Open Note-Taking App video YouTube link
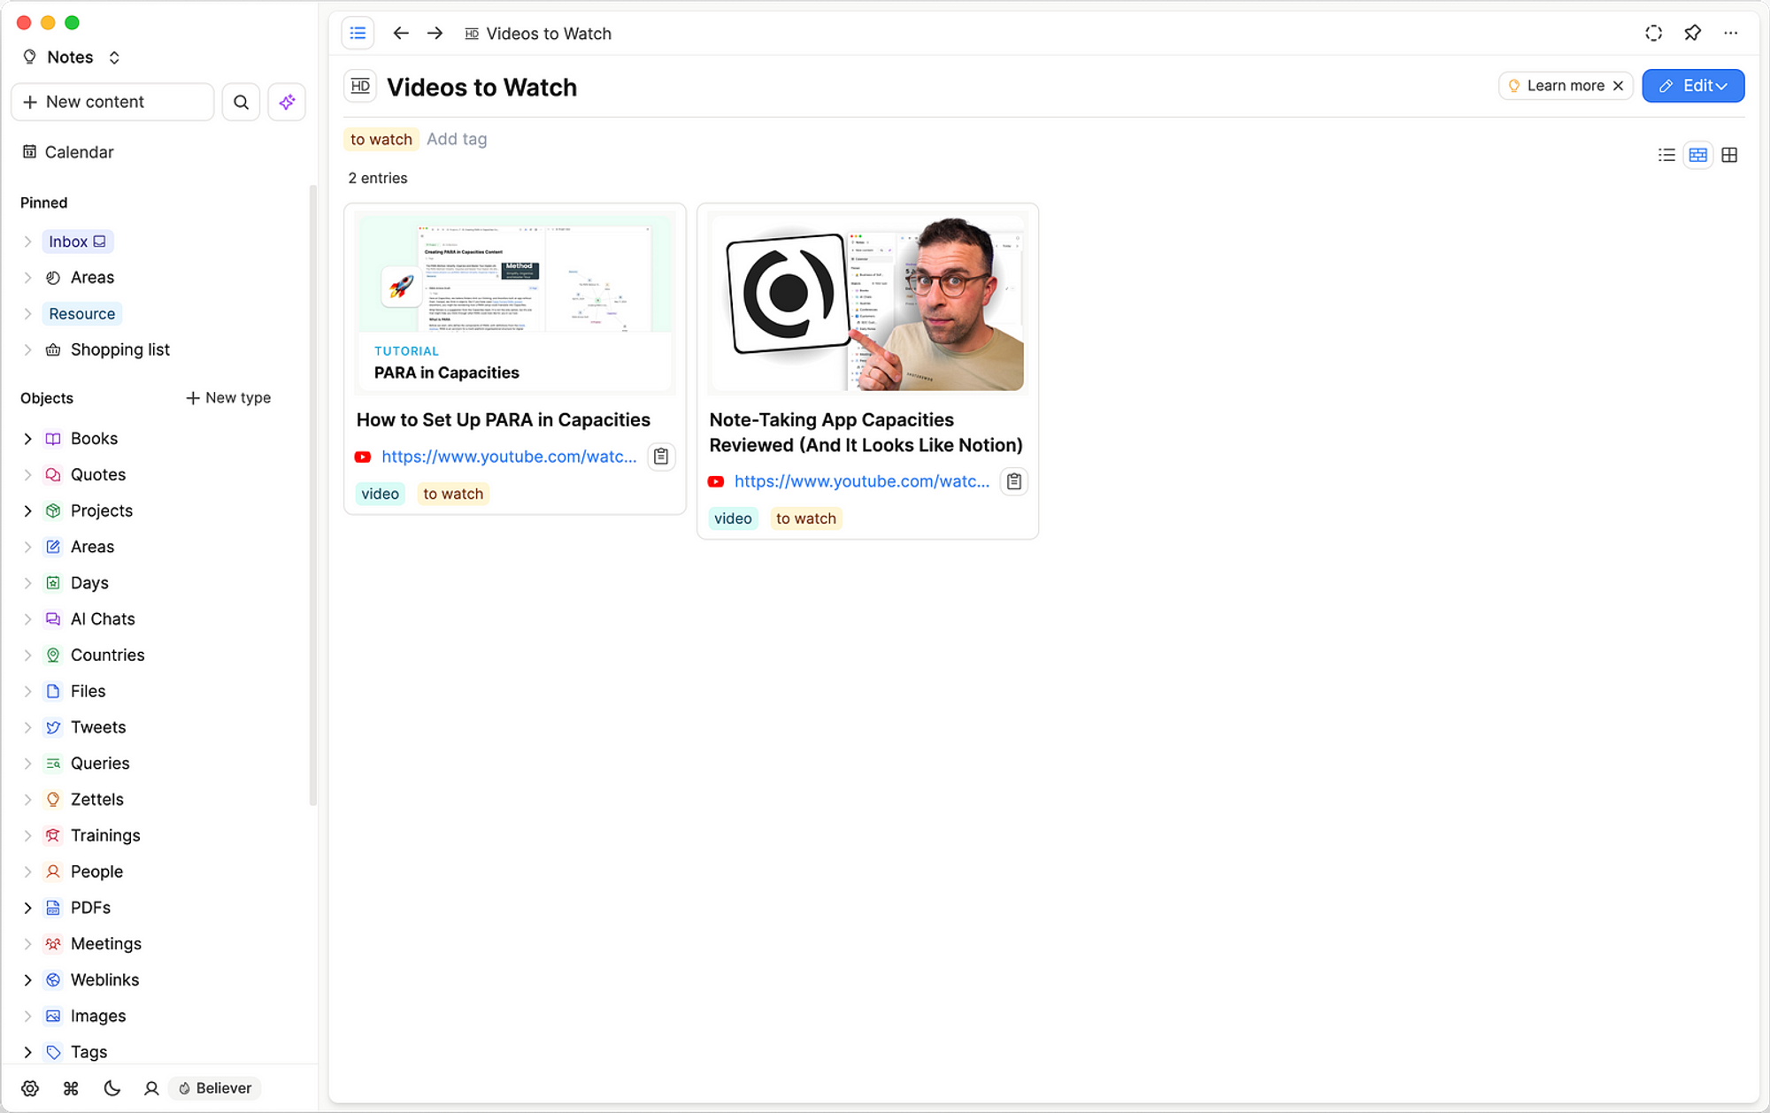Image resolution: width=1770 pixels, height=1113 pixels. (862, 481)
